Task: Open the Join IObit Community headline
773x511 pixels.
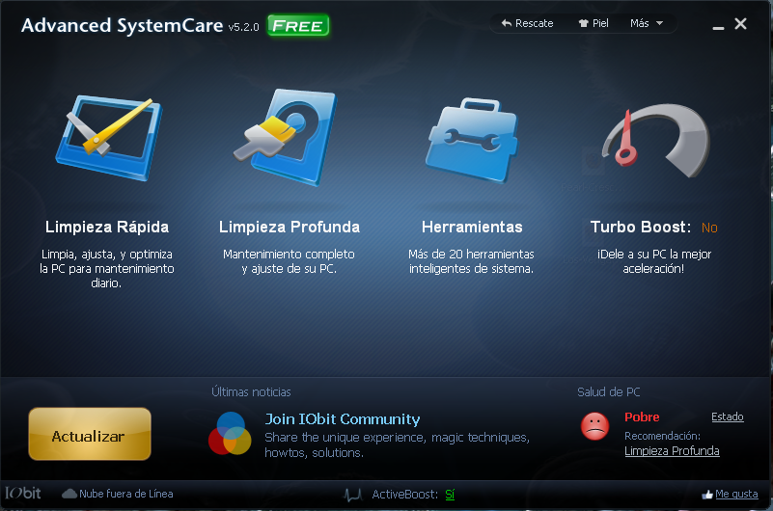Action: click(343, 419)
